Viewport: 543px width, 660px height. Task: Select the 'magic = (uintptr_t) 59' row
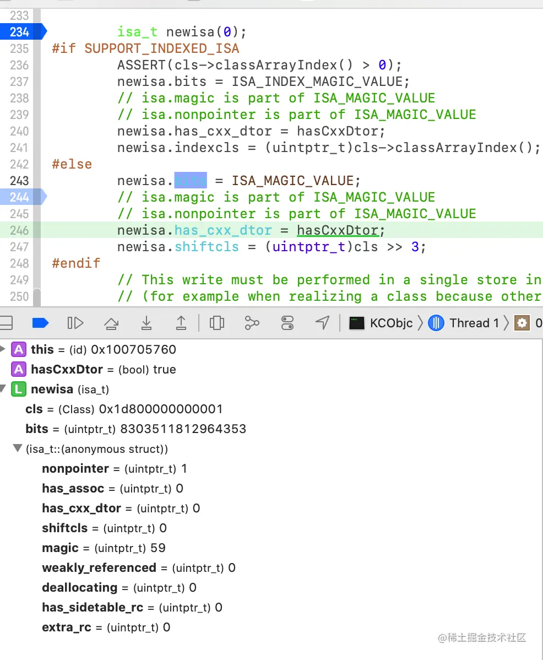coord(104,548)
